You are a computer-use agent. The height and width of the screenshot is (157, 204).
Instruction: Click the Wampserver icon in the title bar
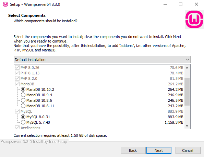point(5,4)
